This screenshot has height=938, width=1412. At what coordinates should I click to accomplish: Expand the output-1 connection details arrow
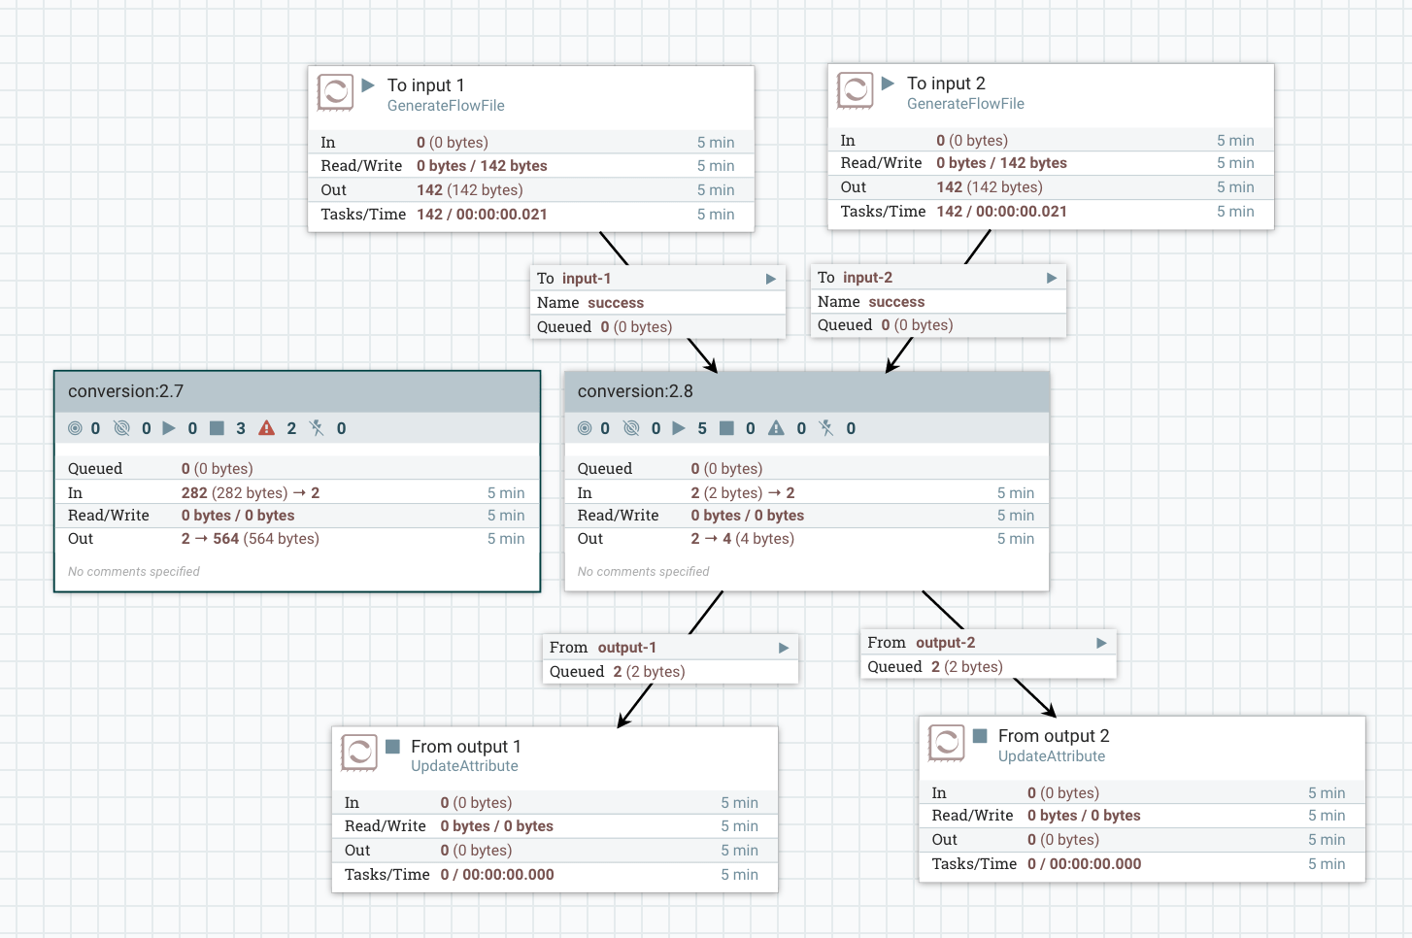click(x=784, y=647)
